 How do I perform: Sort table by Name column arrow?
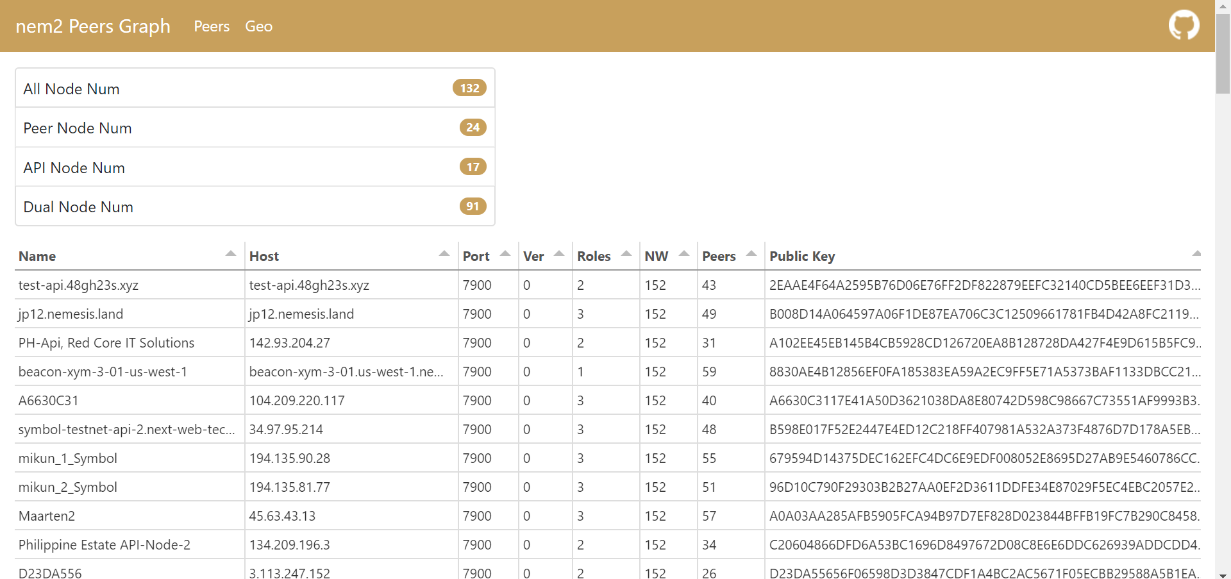(231, 253)
